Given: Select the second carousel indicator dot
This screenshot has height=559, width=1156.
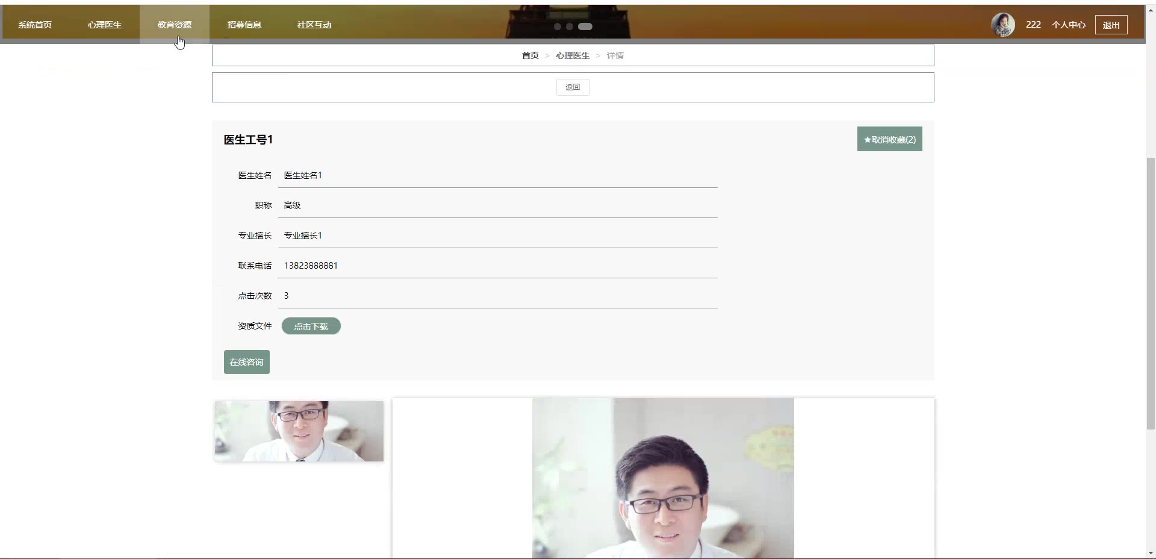Looking at the screenshot, I should point(570,27).
